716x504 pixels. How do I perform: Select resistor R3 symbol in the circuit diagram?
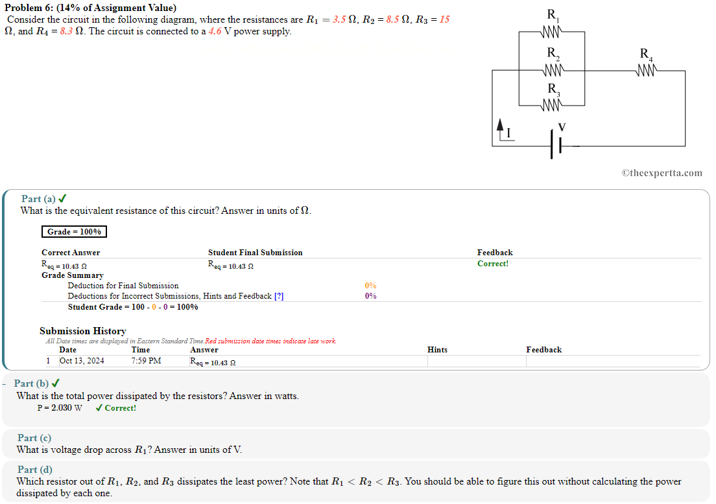(x=552, y=104)
